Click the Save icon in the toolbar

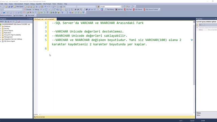click(x=9, y=7)
